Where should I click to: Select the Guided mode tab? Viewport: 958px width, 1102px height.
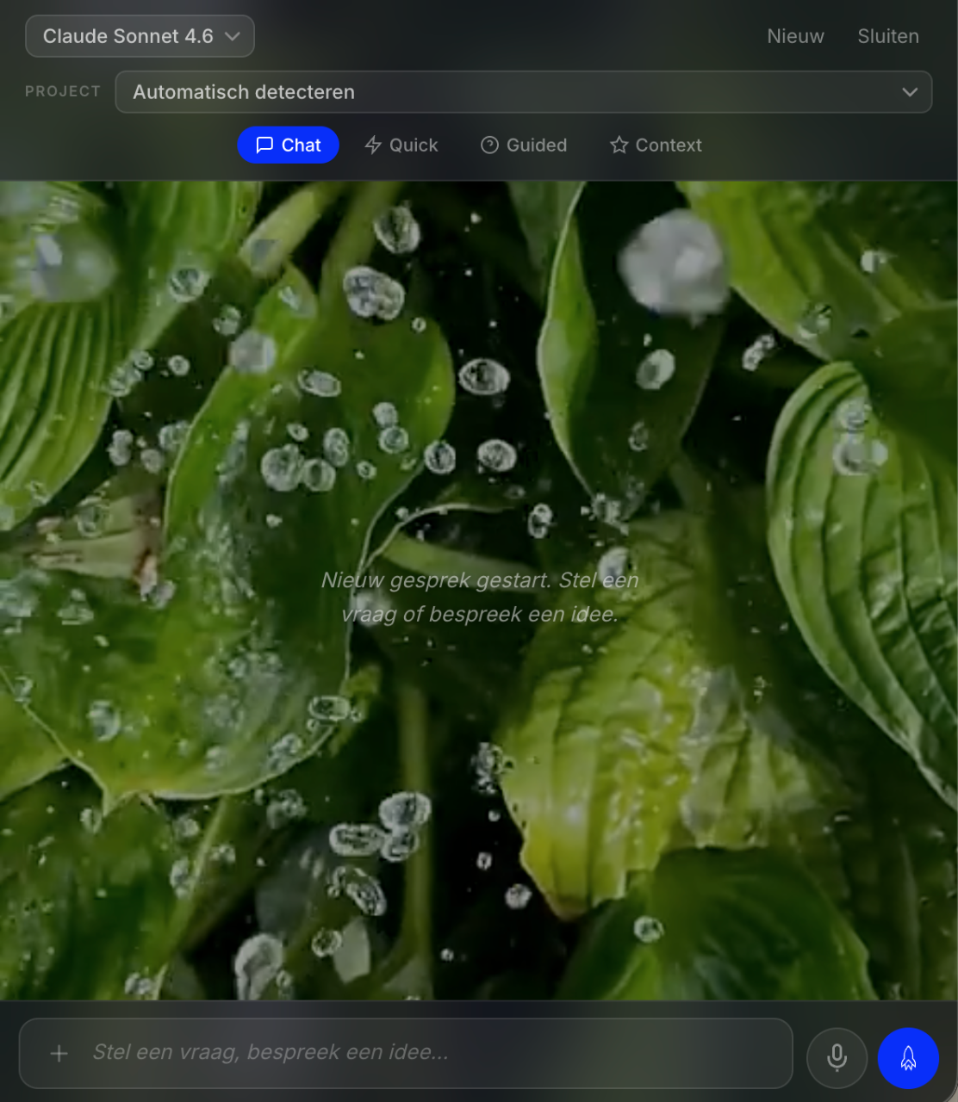536,145
